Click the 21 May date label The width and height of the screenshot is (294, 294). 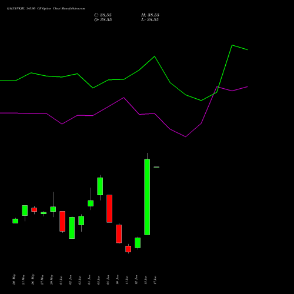[24, 279]
